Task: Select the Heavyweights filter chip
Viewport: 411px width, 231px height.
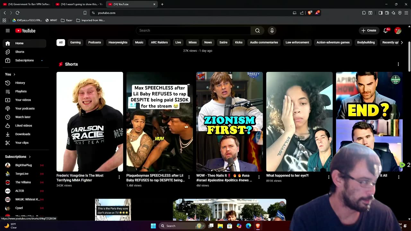Action: (x=118, y=42)
